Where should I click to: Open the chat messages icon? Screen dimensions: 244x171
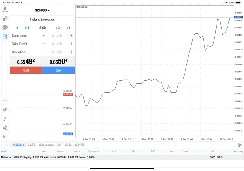pos(5,28)
